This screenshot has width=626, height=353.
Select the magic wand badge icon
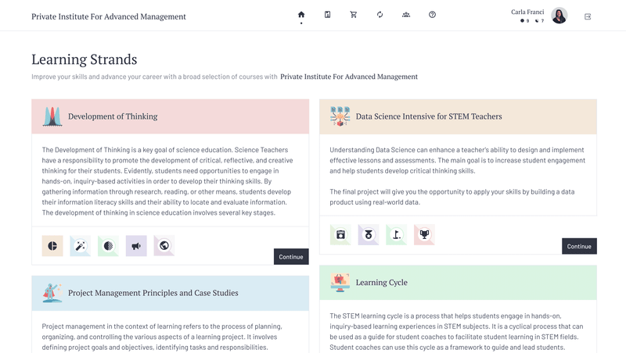[80, 245]
